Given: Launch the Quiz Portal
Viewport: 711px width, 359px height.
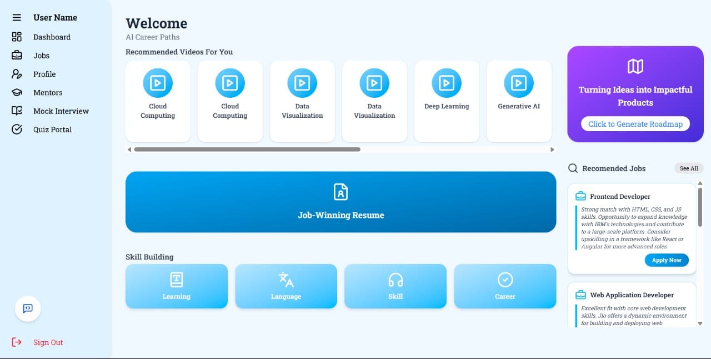Looking at the screenshot, I should [x=52, y=129].
